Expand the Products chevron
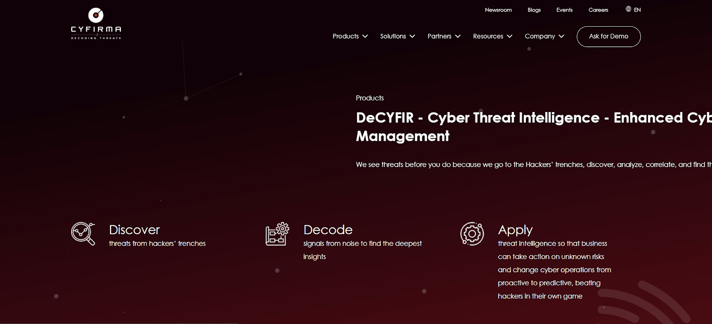This screenshot has height=324, width=712. [x=365, y=36]
